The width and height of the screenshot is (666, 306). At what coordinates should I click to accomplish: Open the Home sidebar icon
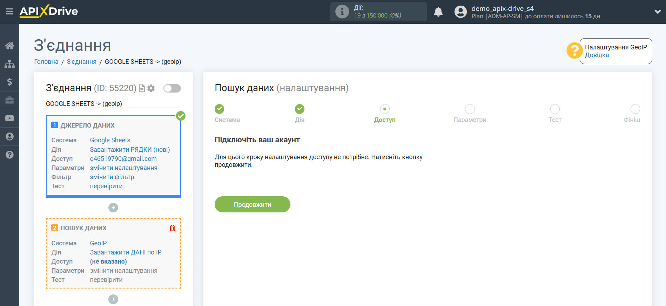9,46
